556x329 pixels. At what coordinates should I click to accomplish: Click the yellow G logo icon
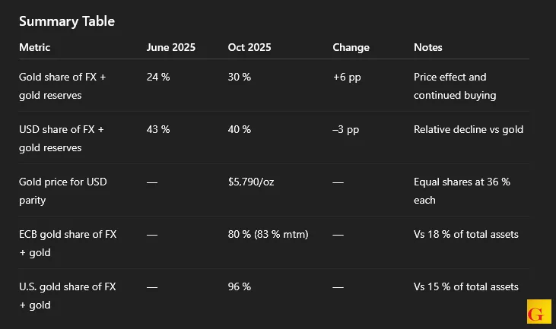pyautogui.click(x=539, y=313)
